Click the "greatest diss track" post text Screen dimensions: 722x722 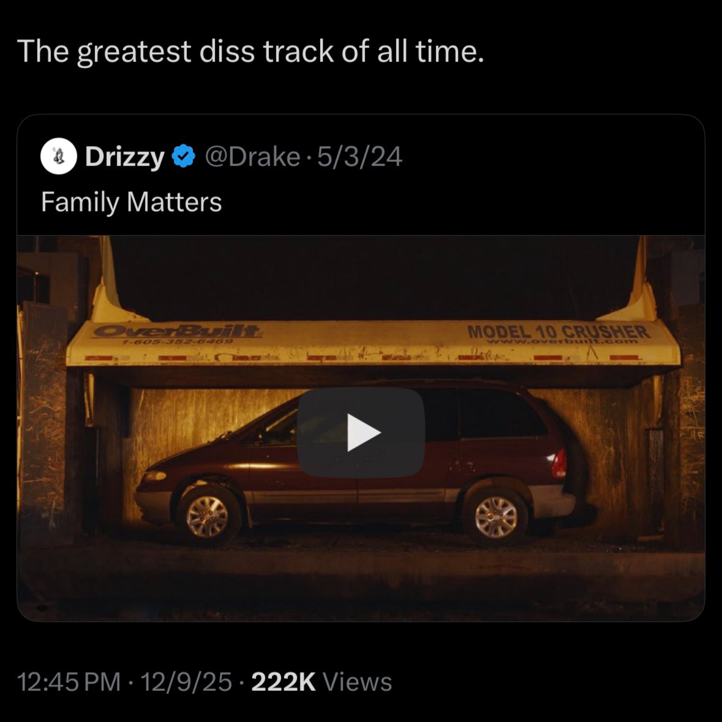pos(250,51)
